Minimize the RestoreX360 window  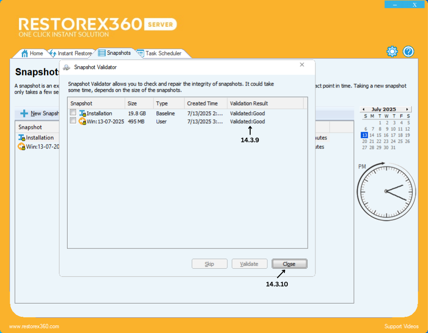395,4
